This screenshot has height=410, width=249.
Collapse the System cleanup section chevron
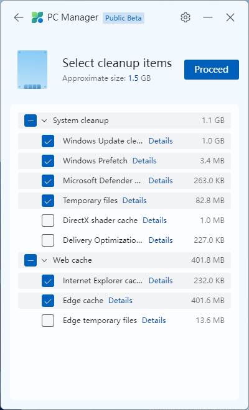tap(44, 121)
